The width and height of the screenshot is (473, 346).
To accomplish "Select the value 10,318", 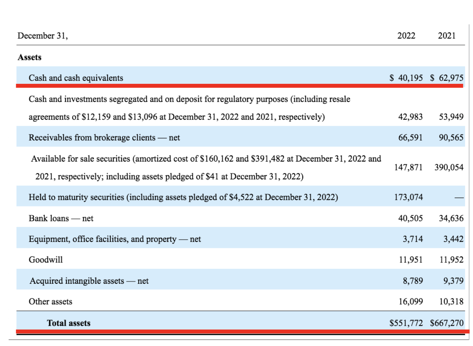I will pos(451,302).
